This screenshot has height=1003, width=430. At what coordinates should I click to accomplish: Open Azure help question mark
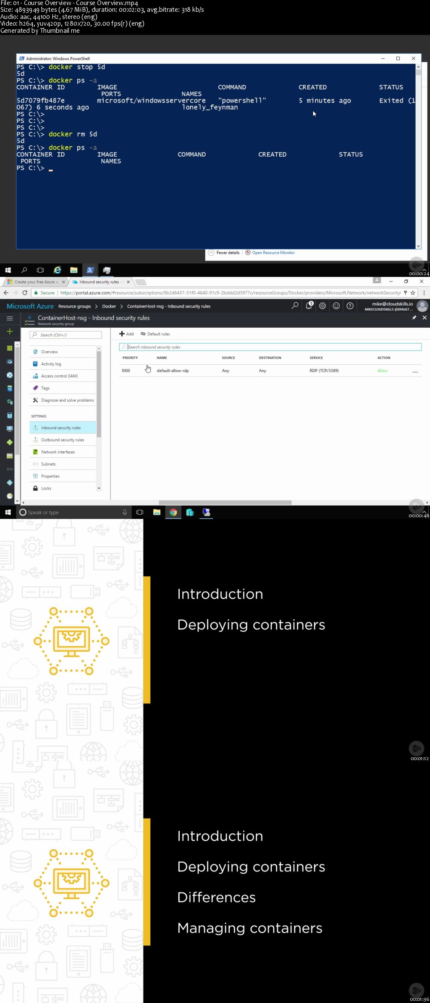(350, 306)
